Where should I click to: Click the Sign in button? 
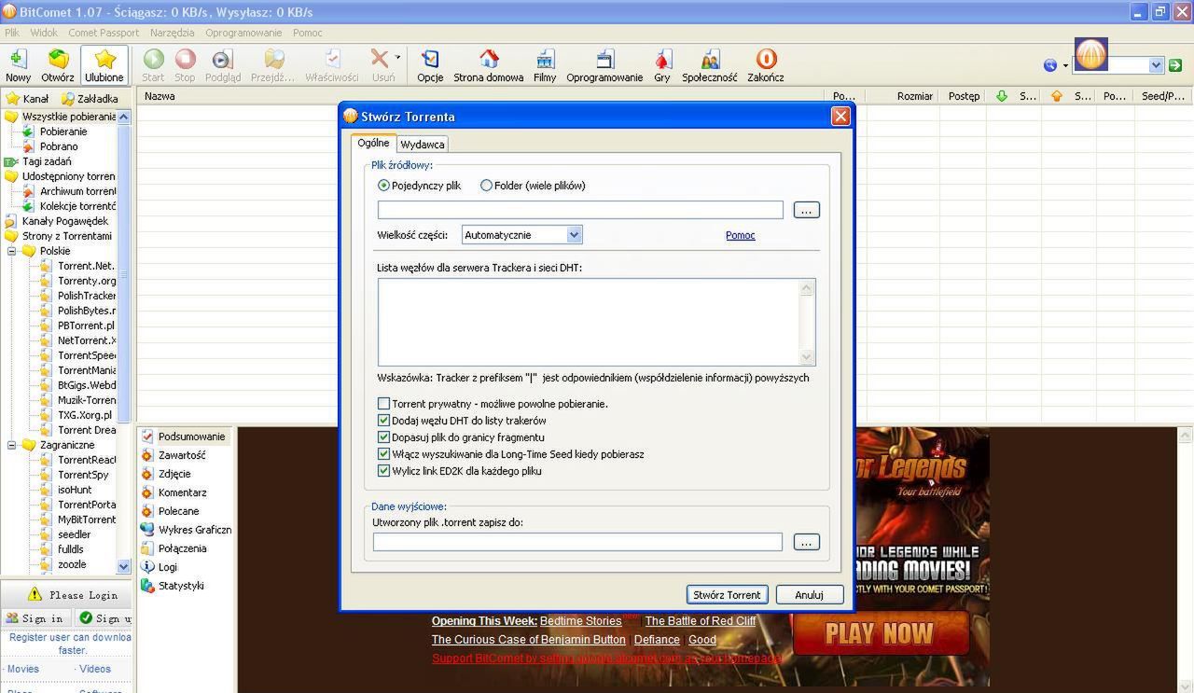pos(35,618)
